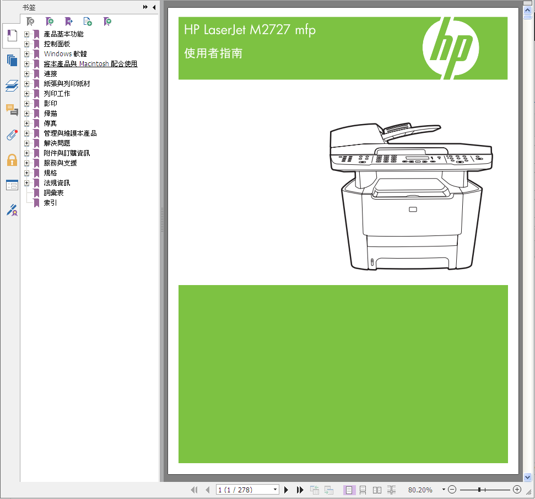Open the 管理與維護本產品 bookmark
This screenshot has height=499, width=535.
(71, 133)
